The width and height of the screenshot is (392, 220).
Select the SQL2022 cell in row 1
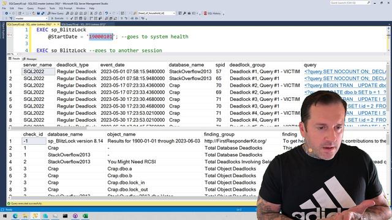tap(38, 71)
